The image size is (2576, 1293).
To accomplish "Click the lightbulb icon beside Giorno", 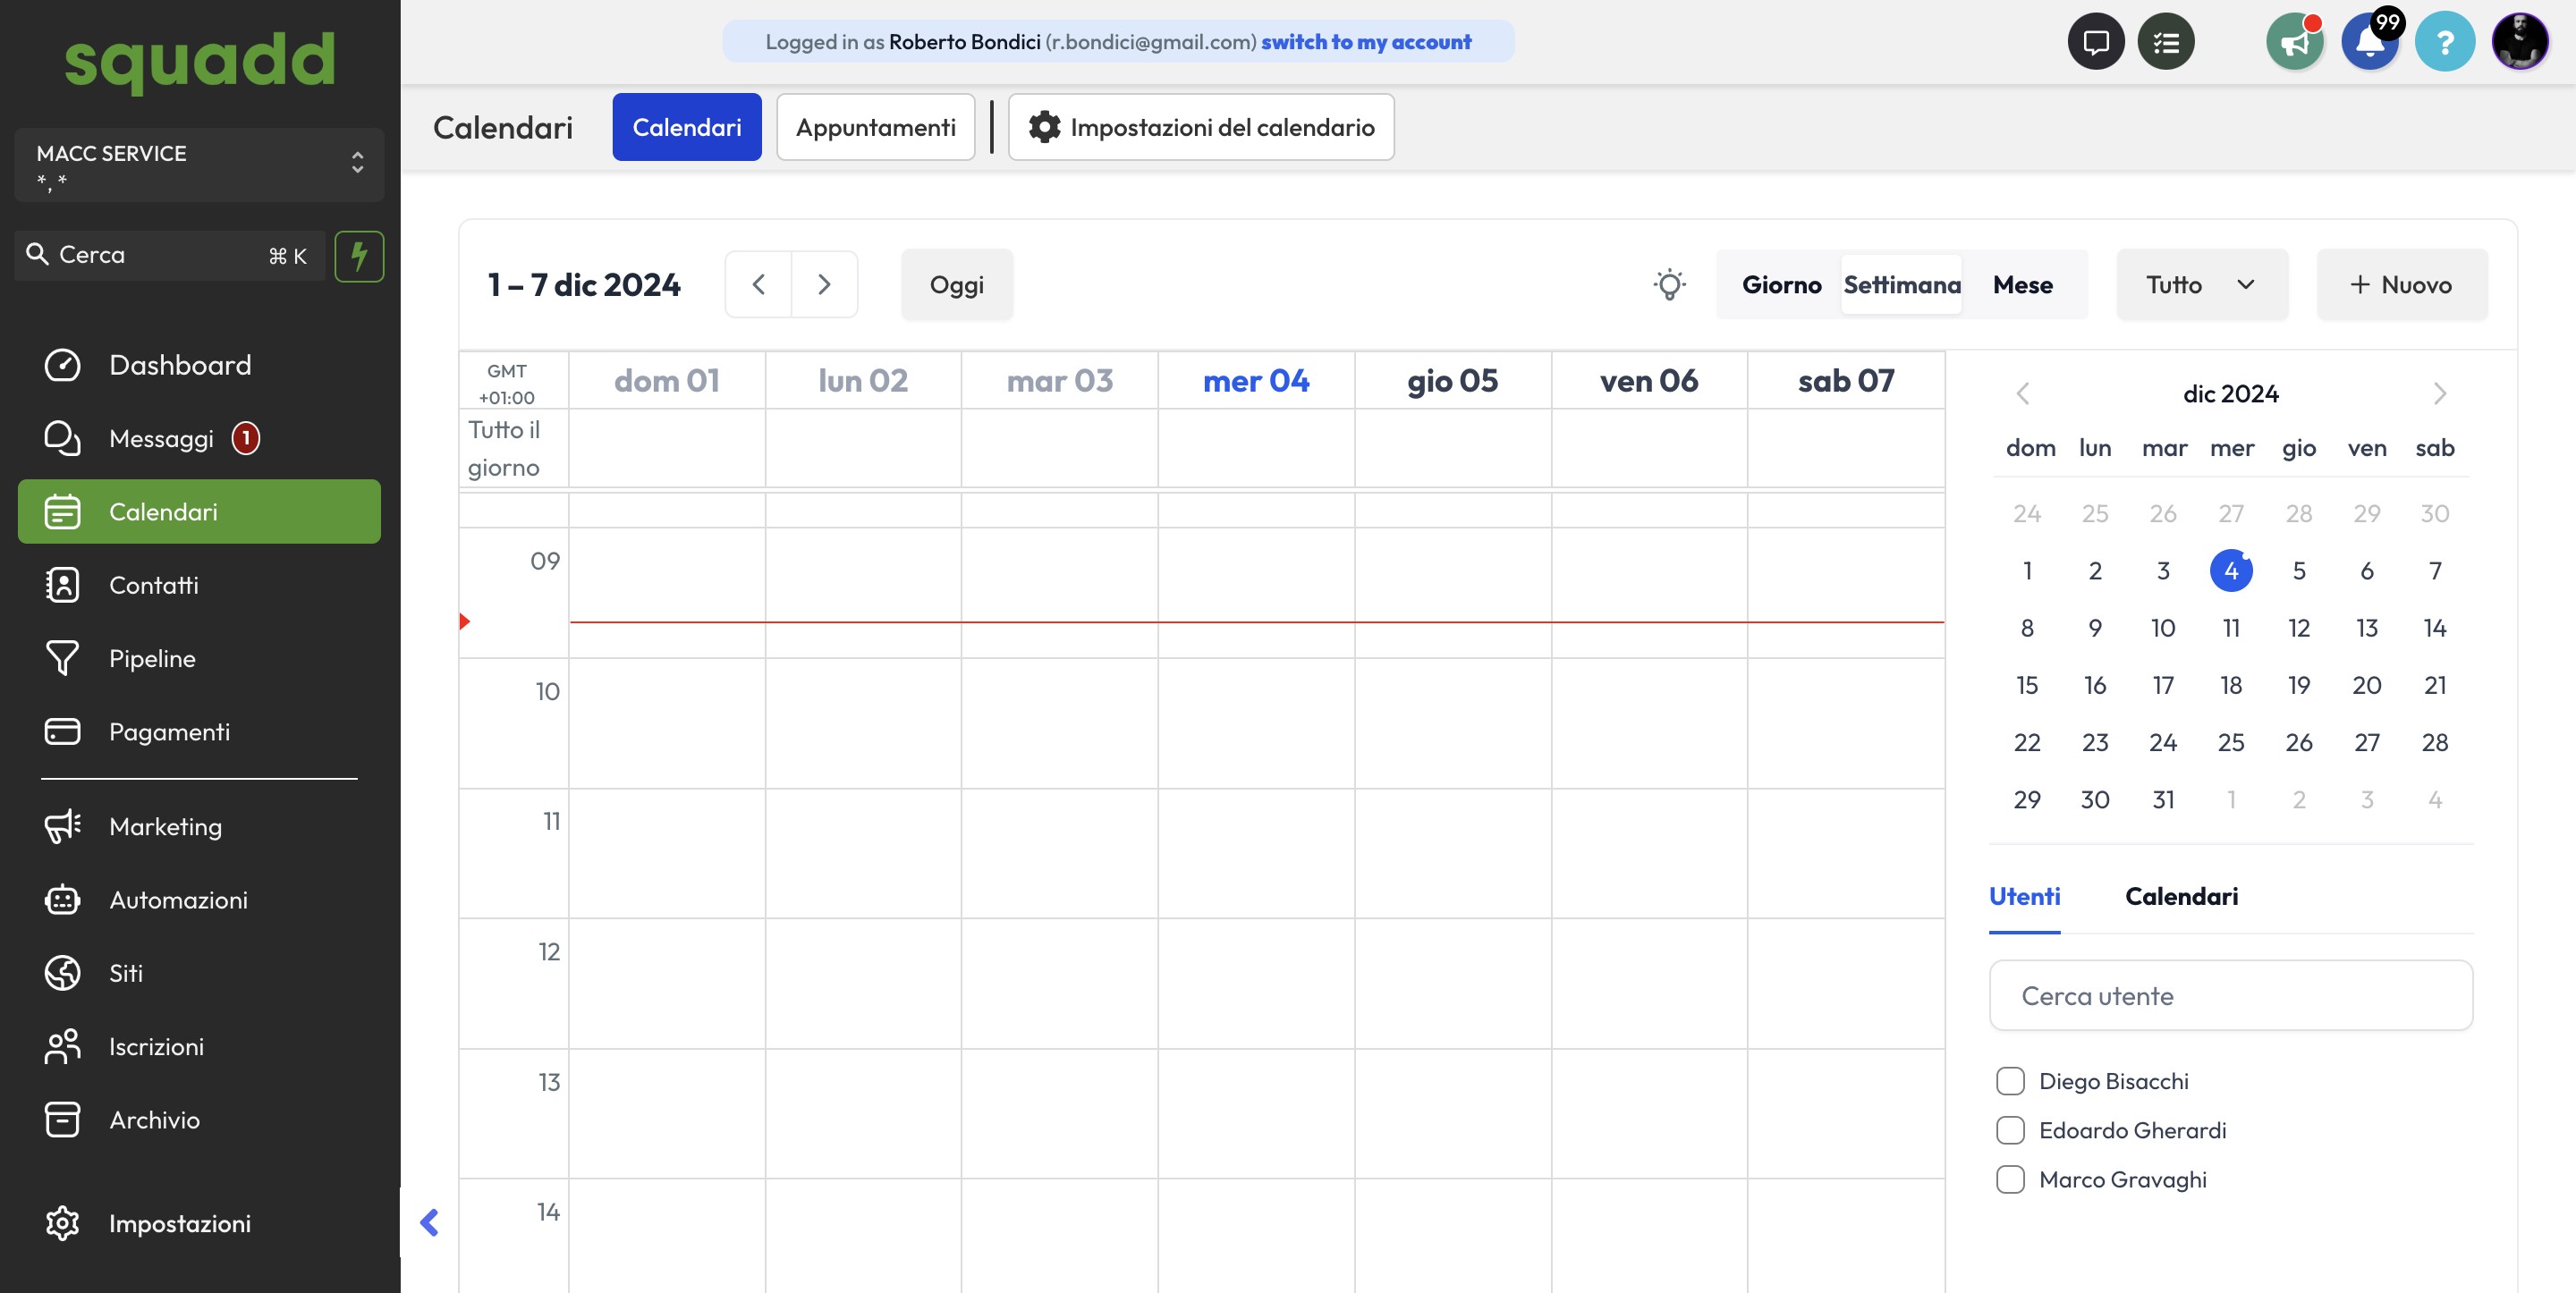I will tap(1669, 285).
